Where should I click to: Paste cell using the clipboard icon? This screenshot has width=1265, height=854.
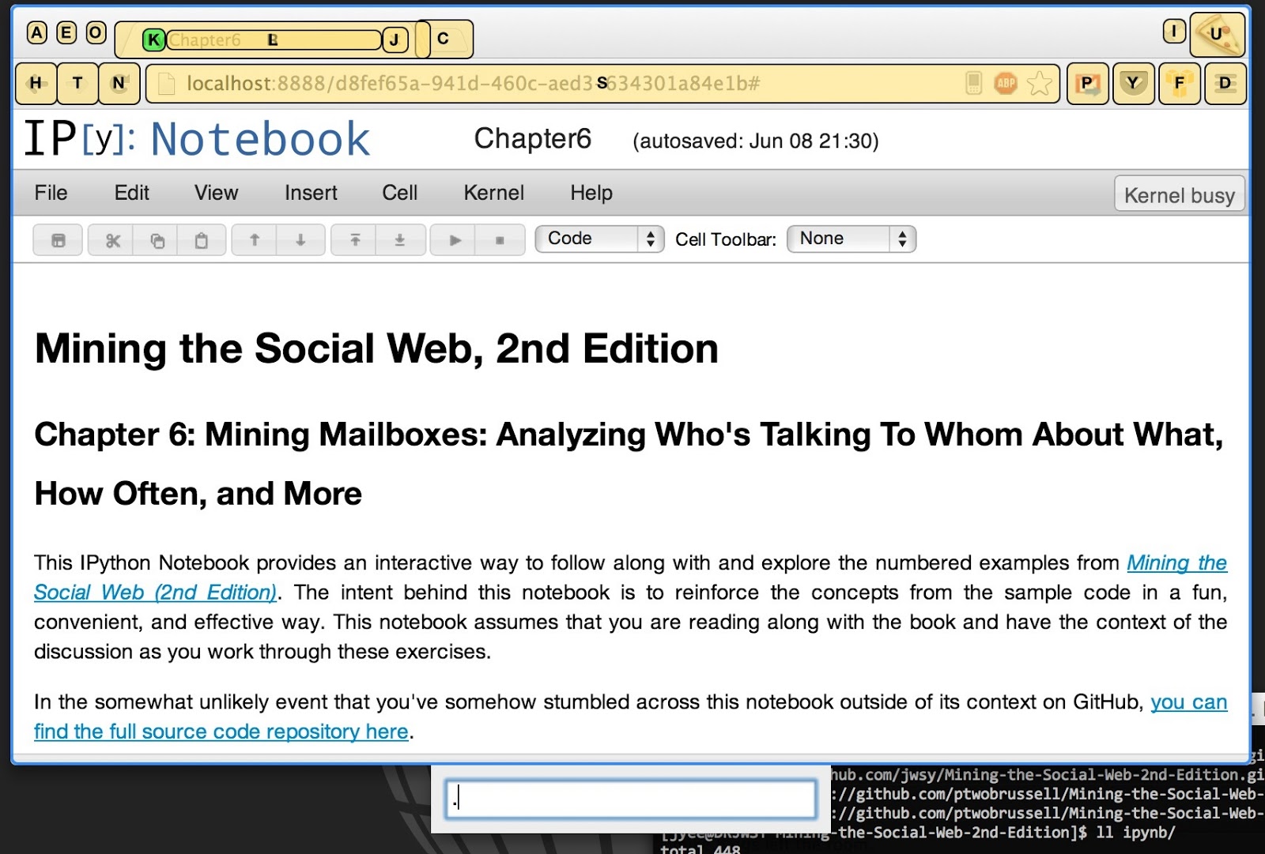(x=202, y=240)
